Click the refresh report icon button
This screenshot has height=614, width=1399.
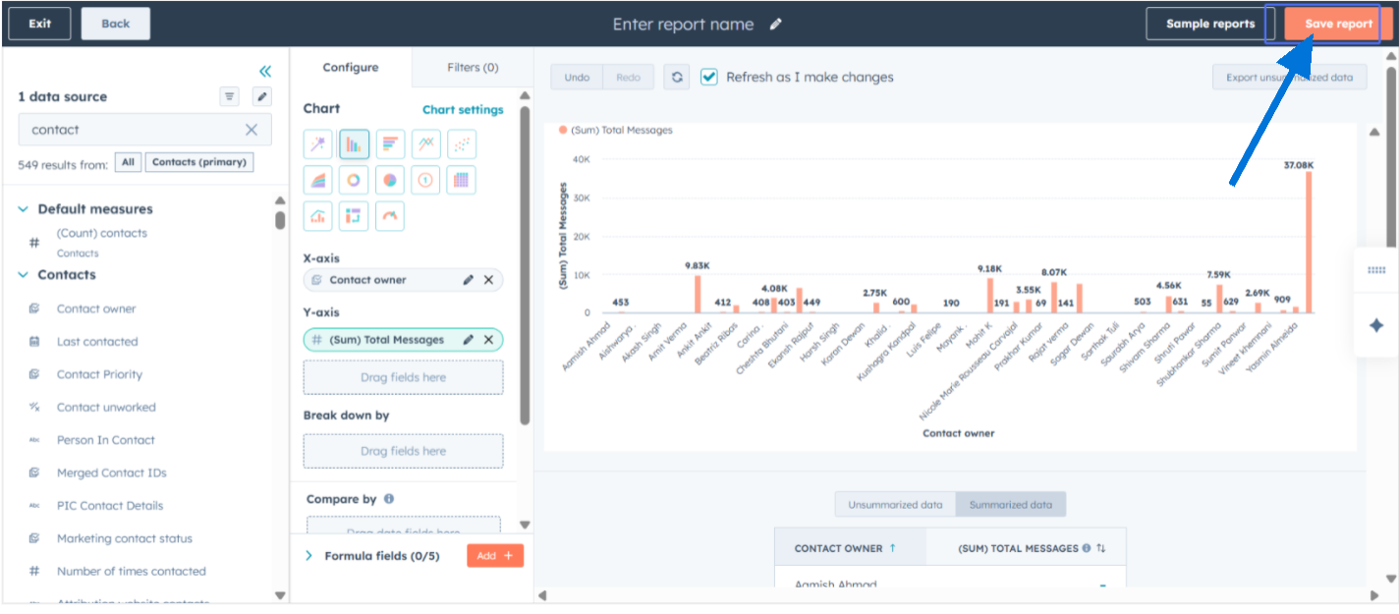677,77
